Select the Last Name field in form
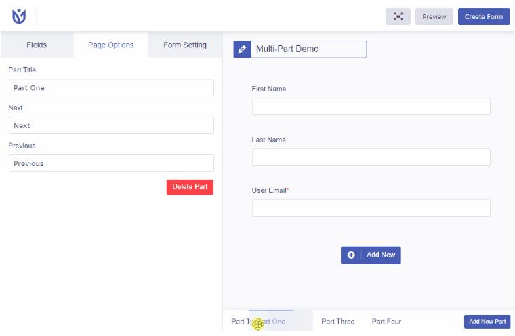The height and width of the screenshot is (336, 515). [x=371, y=157]
